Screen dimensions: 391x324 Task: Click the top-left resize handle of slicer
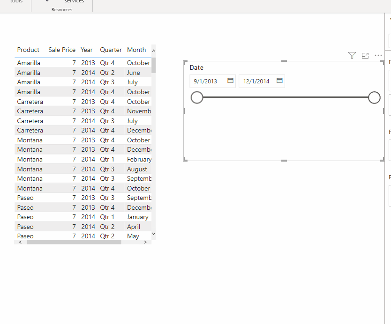pyautogui.click(x=185, y=63)
